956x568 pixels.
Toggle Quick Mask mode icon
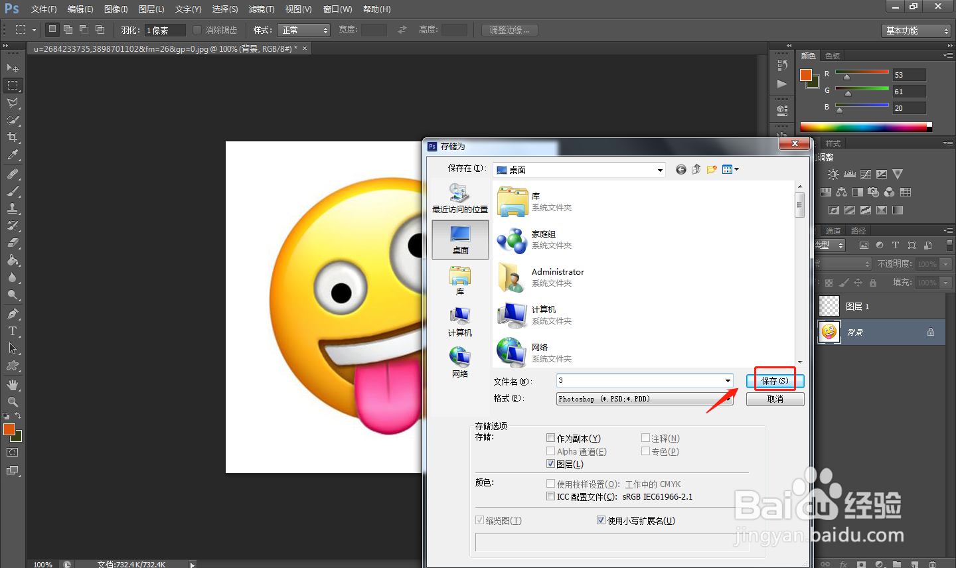(x=13, y=453)
